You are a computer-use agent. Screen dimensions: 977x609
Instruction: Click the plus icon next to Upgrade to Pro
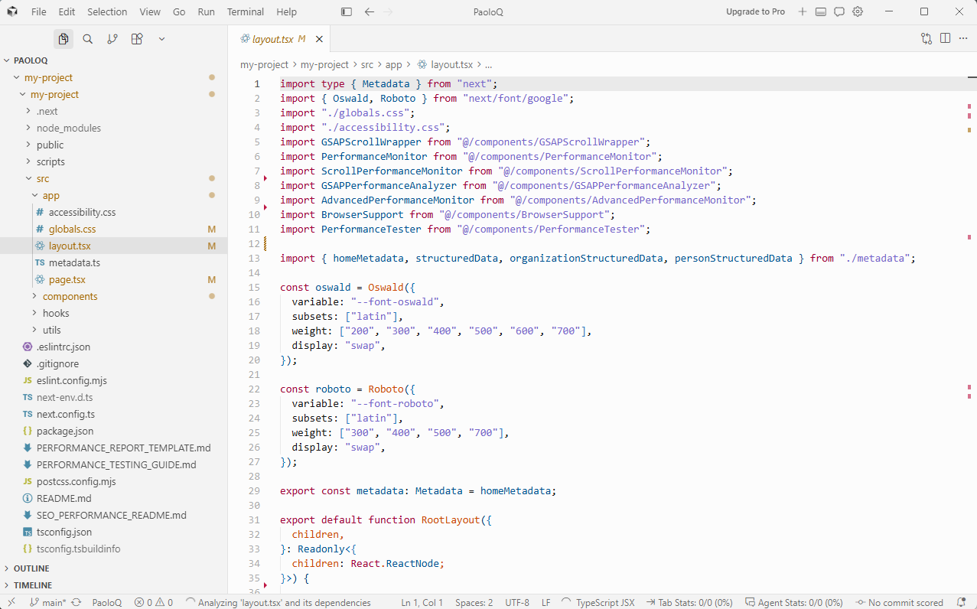point(803,11)
